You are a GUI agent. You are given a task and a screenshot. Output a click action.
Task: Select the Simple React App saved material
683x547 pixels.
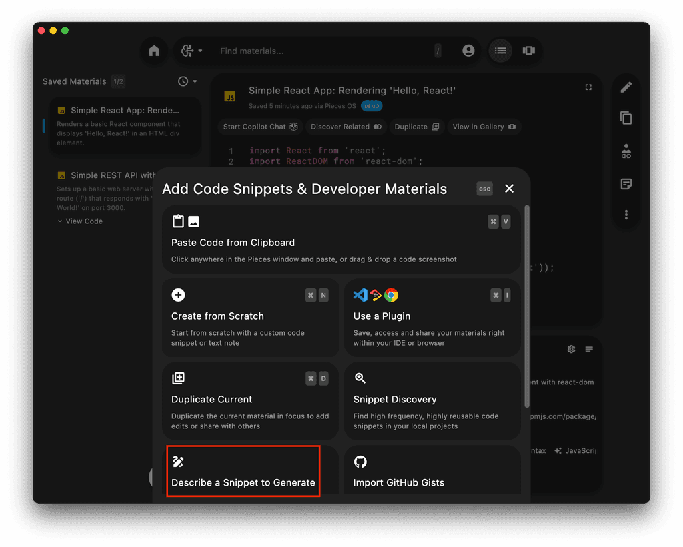point(125,126)
